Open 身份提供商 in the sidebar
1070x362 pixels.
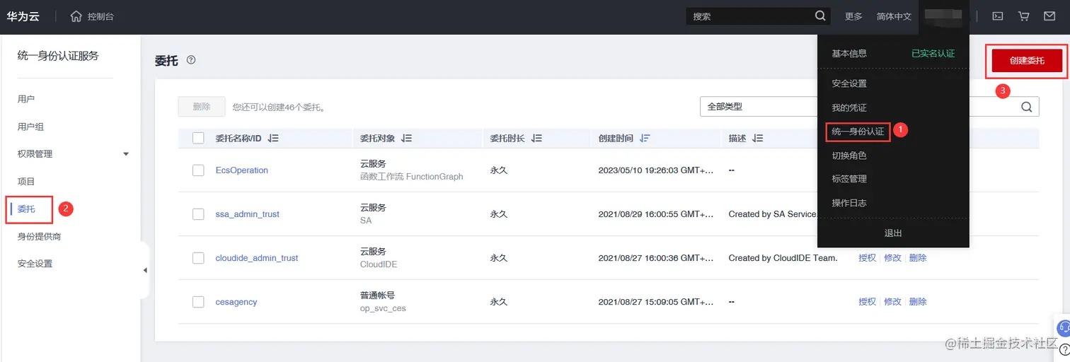coord(39,237)
